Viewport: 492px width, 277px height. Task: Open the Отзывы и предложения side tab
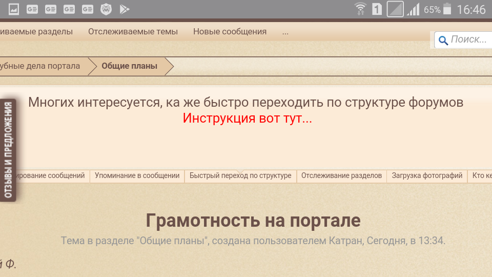point(8,150)
